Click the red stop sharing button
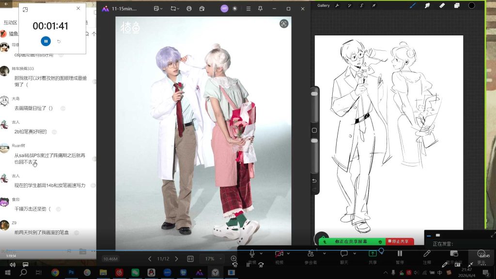Viewport: 496px width, 279px height. [400, 241]
